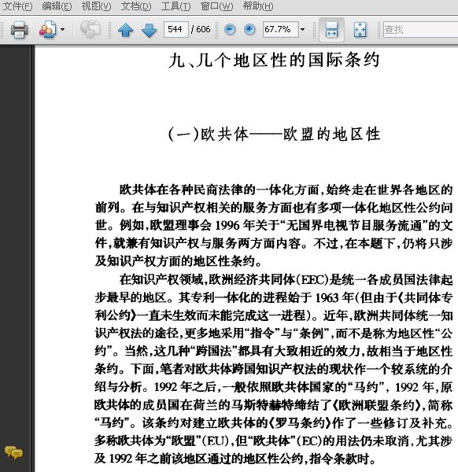Image resolution: width=458 pixels, height=472 pixels.
Task: Click the total page count 606
Action: click(x=203, y=29)
